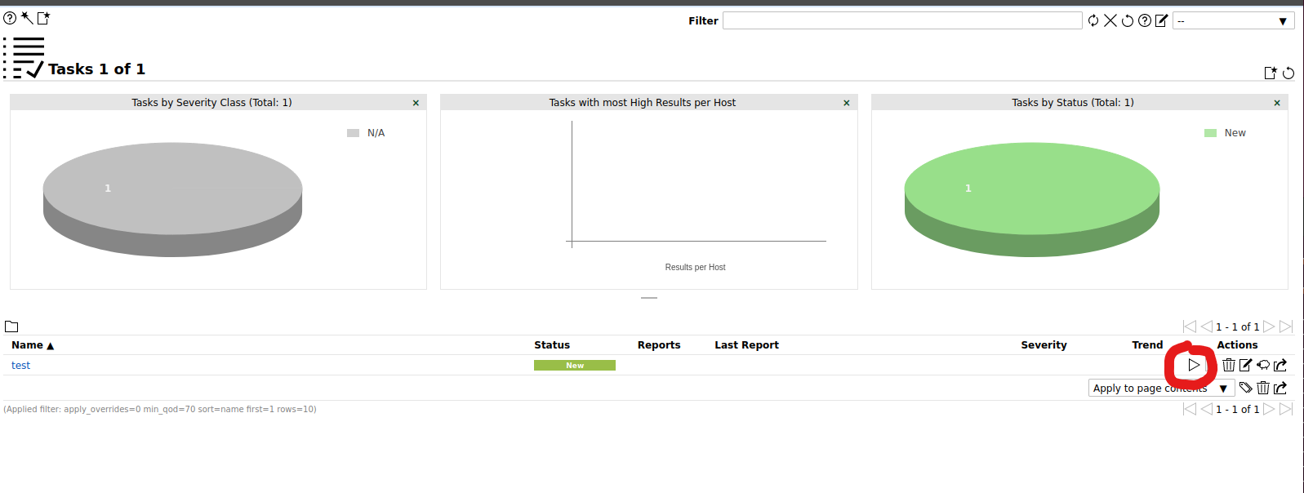Edit the test task with the pencil icon
This screenshot has width=1304, height=493.
tap(1246, 365)
